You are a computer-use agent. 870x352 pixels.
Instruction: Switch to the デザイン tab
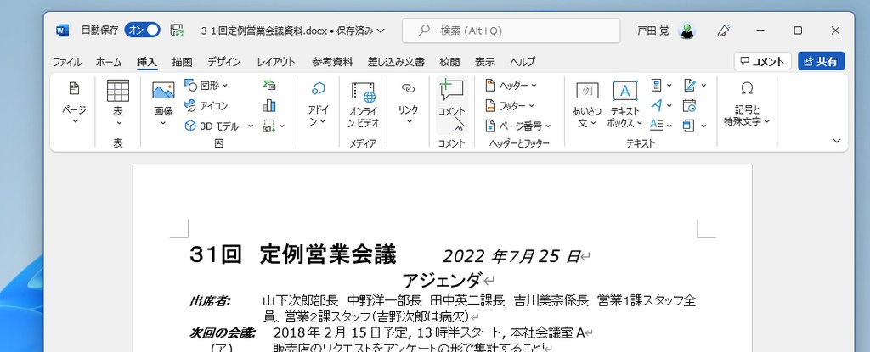(224, 62)
